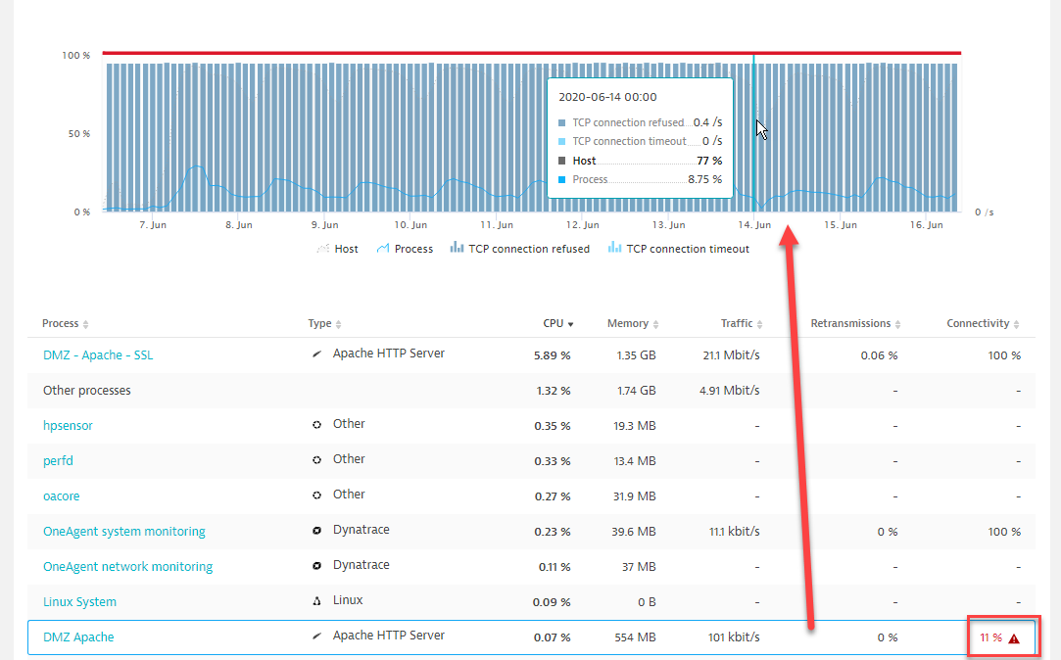Click the Apache icon in the DMZ Apache row

pyautogui.click(x=316, y=636)
